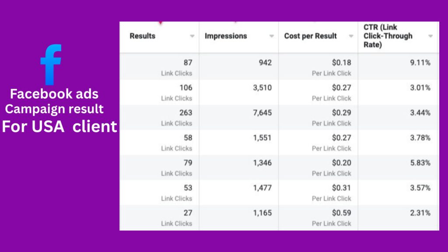Click the Facebook logo icon
The height and width of the screenshot is (252, 448).
click(x=51, y=64)
